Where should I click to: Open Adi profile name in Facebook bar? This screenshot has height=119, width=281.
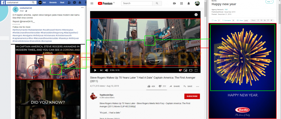pos(45,3)
